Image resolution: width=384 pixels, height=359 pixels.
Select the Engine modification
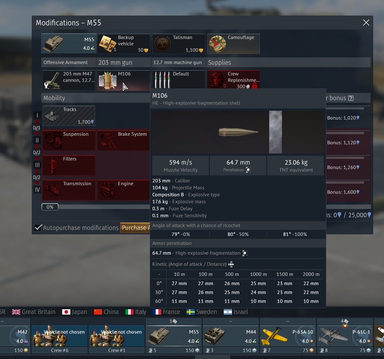point(124,190)
